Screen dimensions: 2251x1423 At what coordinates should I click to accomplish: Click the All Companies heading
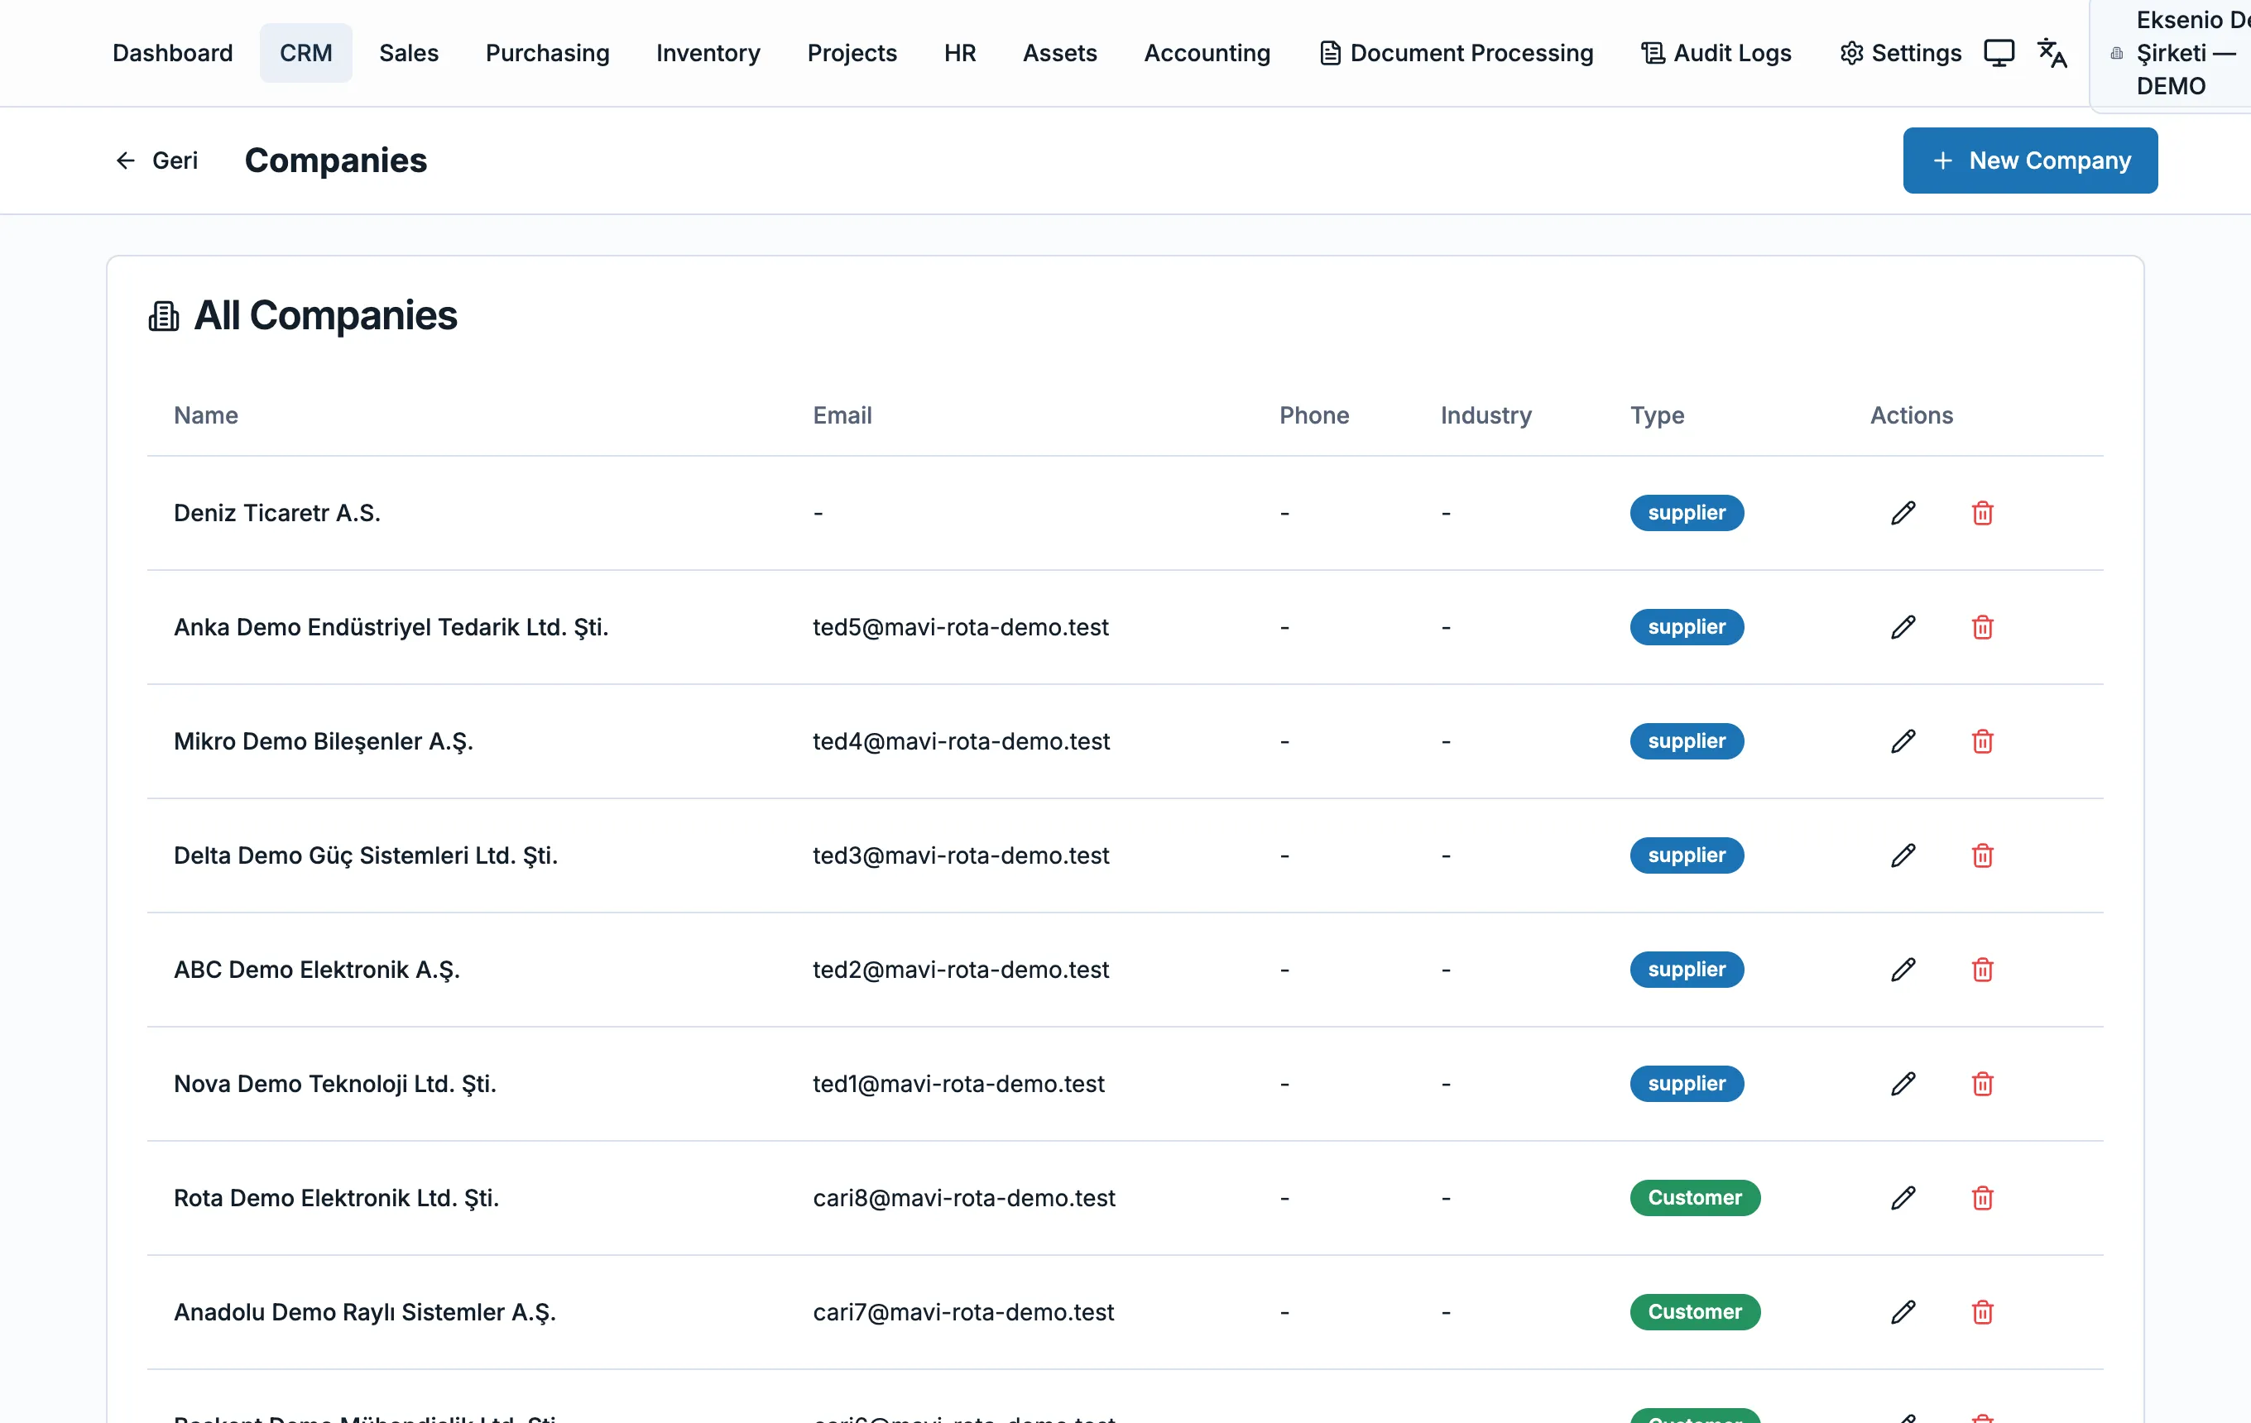325,316
